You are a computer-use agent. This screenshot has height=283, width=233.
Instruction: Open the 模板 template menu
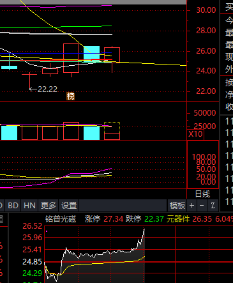(177, 206)
